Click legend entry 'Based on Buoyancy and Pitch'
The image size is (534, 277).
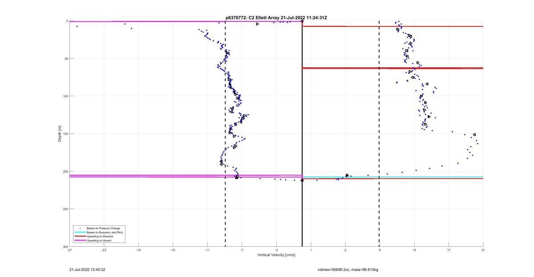tap(105, 232)
